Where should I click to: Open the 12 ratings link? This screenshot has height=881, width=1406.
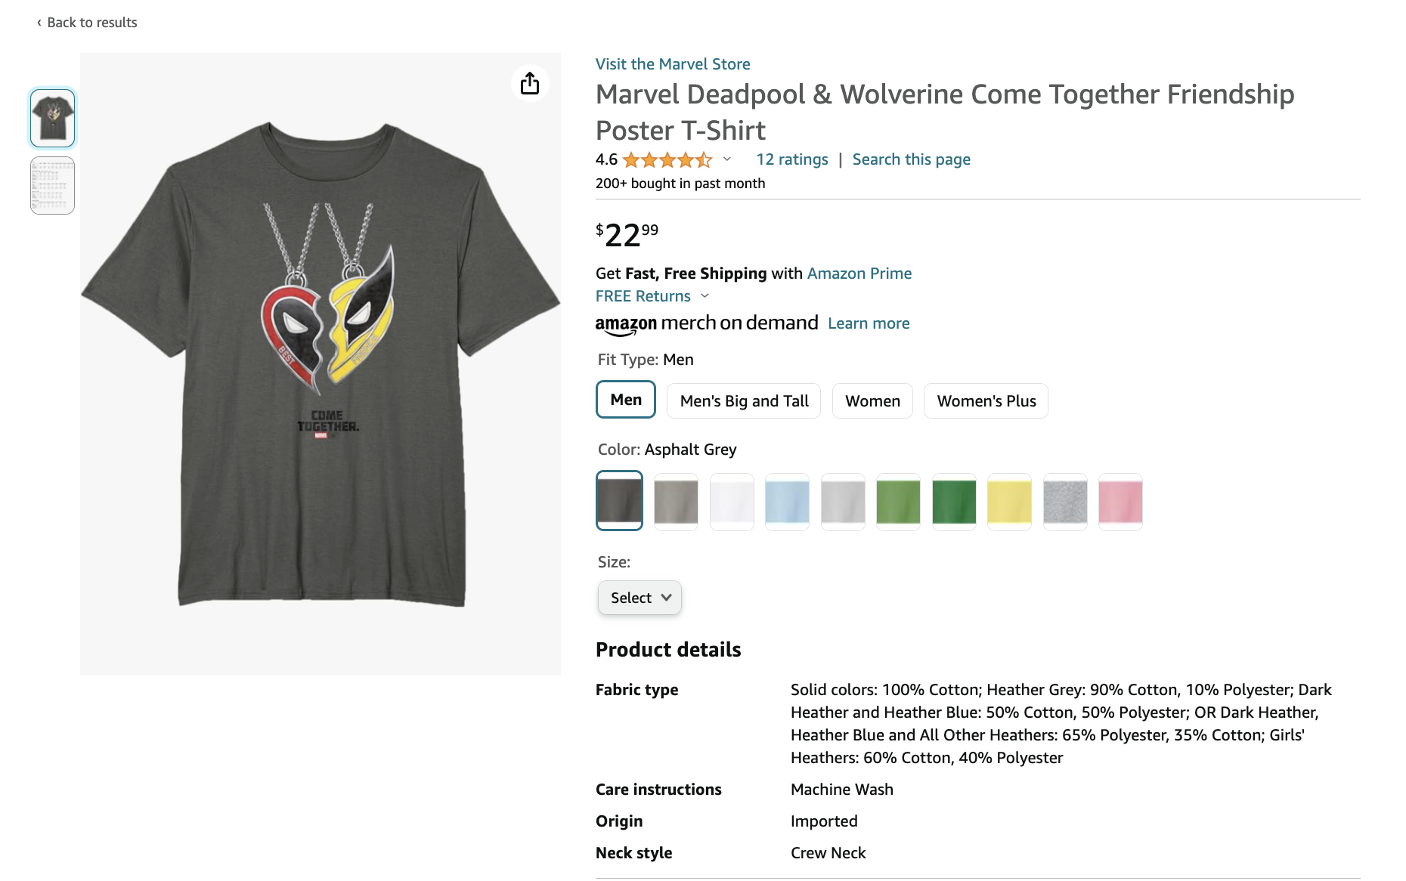click(792, 159)
